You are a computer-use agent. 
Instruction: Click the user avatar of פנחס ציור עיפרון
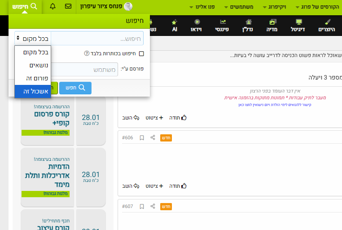coord(128,7)
